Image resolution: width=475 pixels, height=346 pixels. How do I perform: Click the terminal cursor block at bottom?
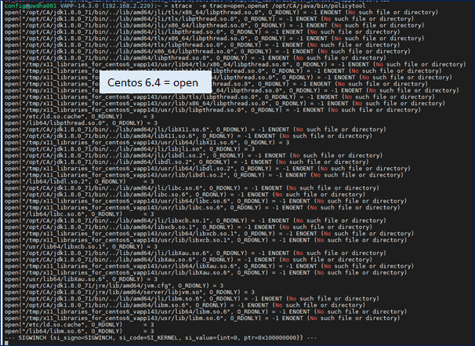click(3, 342)
